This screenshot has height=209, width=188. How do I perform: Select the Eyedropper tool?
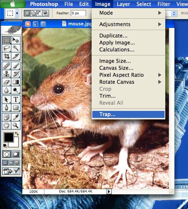16,117
